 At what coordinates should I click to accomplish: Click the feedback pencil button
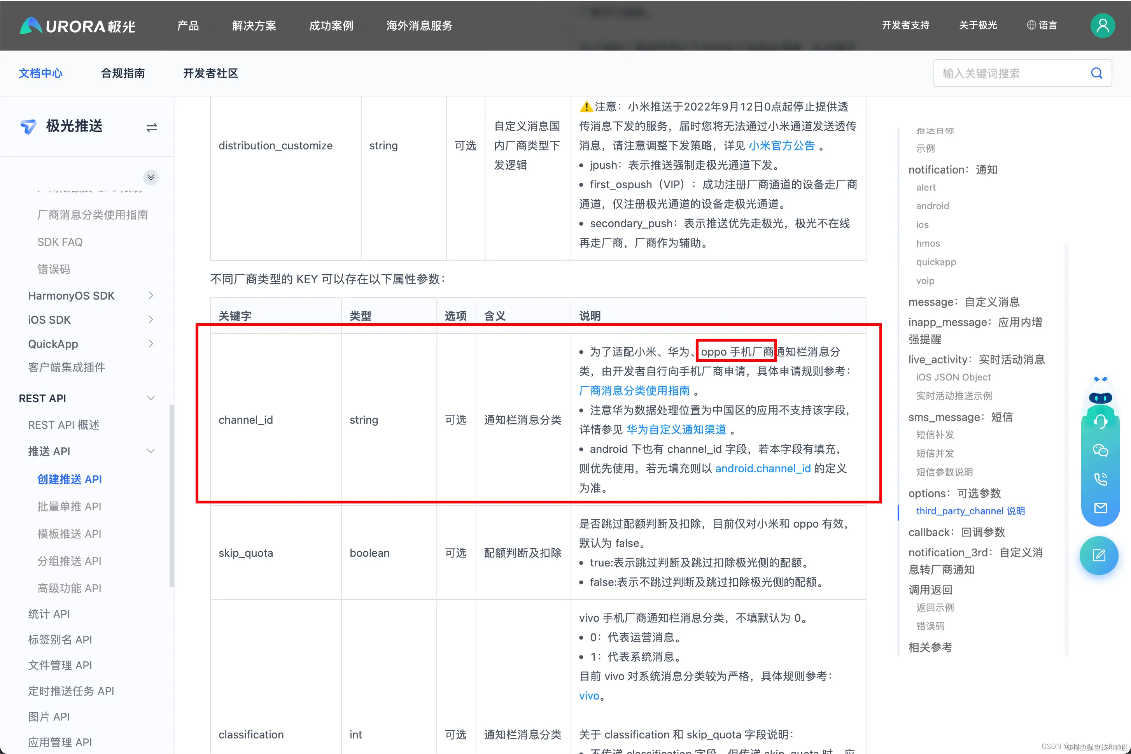tap(1100, 556)
